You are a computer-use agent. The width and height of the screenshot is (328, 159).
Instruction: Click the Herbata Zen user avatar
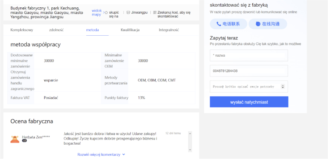pos(15,139)
